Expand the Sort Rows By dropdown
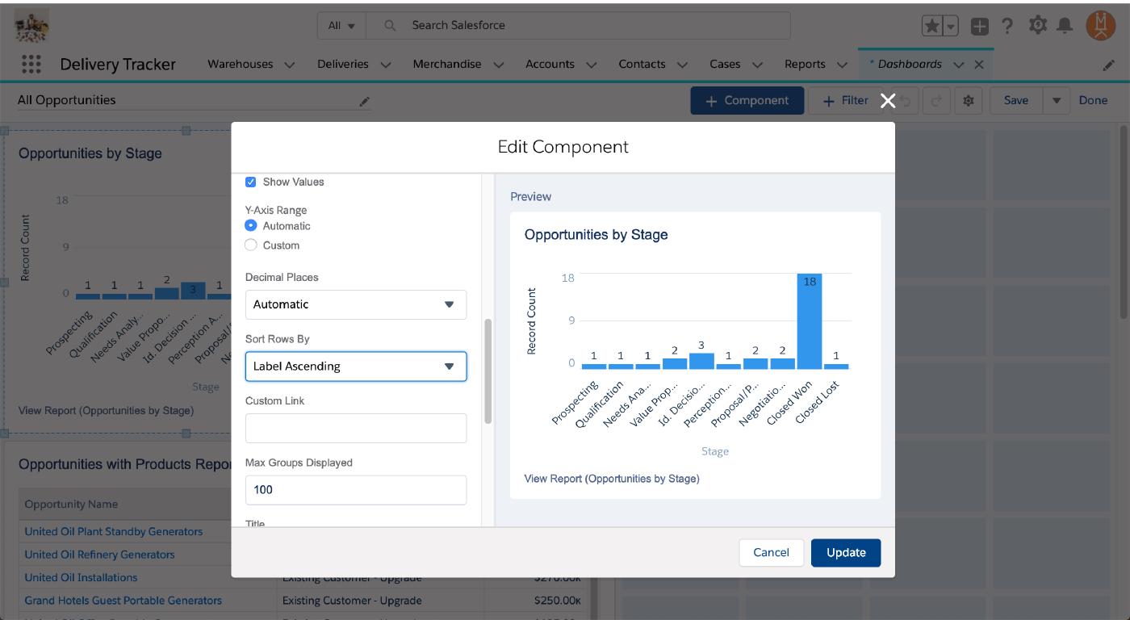 coord(356,367)
